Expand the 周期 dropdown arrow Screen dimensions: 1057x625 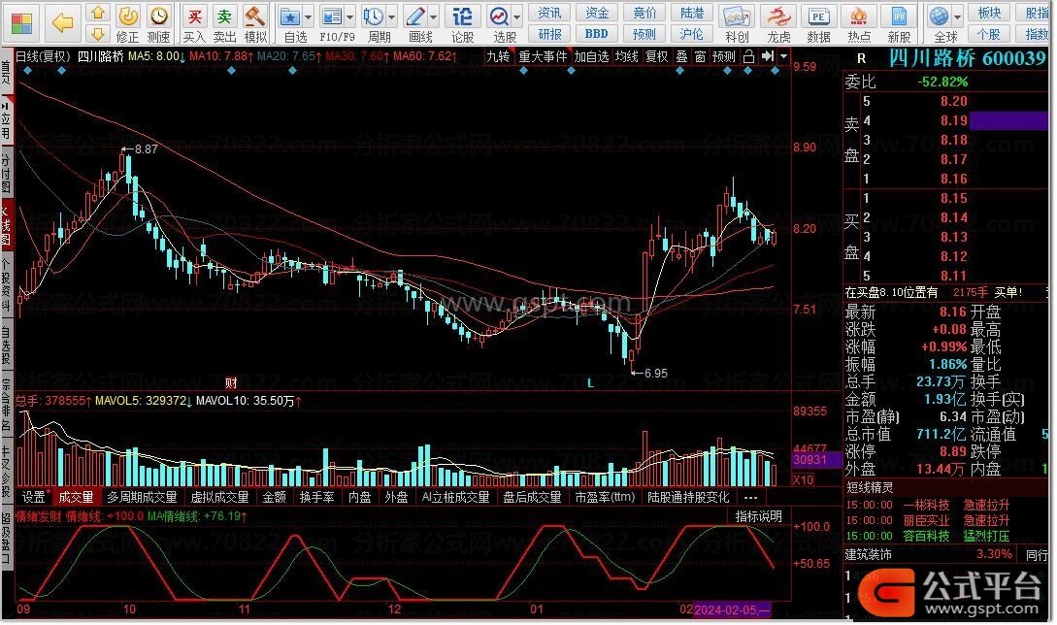pyautogui.click(x=392, y=17)
